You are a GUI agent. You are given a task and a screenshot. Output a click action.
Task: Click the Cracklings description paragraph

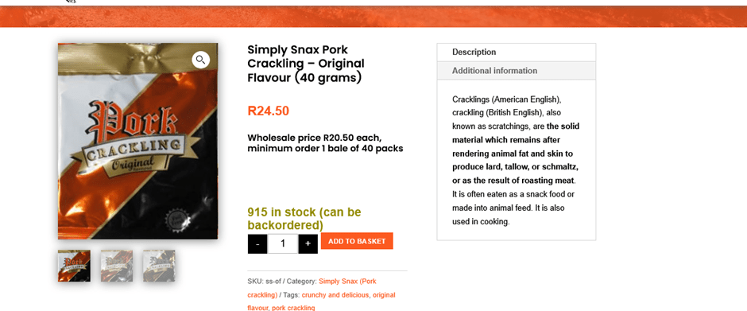pyautogui.click(x=516, y=160)
